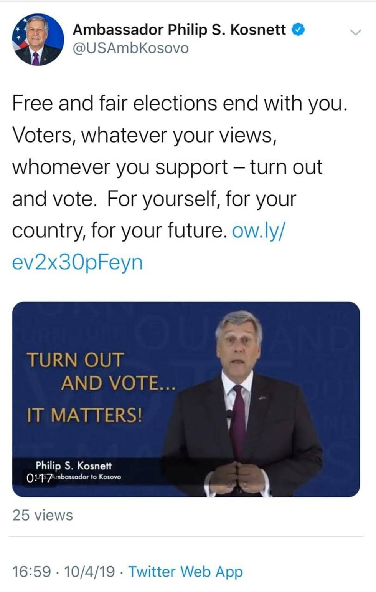Open the ow.ly shortened link
376x592 pixels.
coord(259,230)
